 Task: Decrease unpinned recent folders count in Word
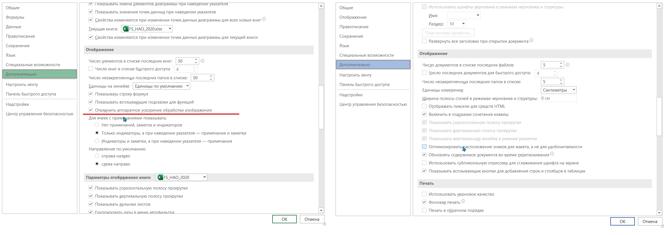click(561, 83)
